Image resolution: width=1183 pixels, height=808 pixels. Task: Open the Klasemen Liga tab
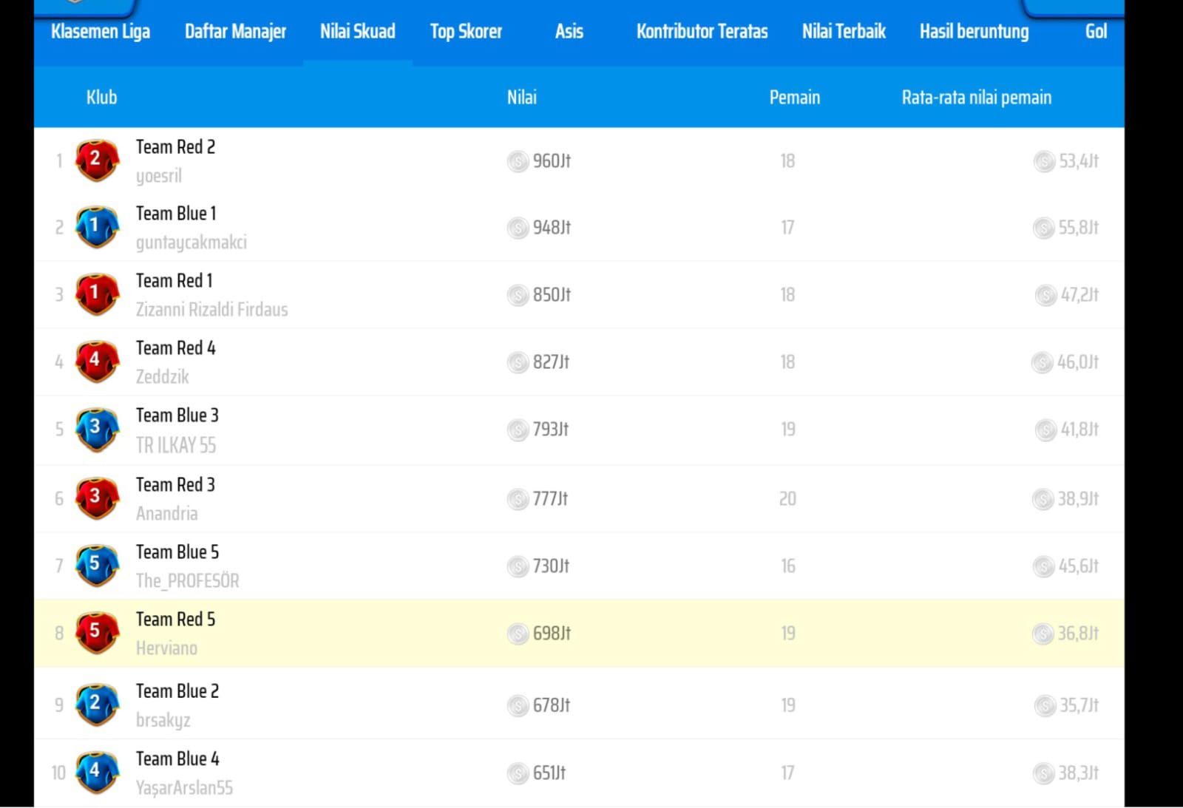tap(101, 32)
